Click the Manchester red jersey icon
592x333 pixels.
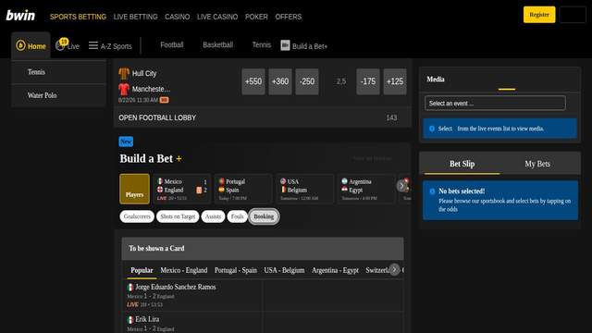tap(124, 89)
